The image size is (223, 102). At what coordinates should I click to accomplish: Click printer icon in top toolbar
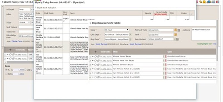214,2
